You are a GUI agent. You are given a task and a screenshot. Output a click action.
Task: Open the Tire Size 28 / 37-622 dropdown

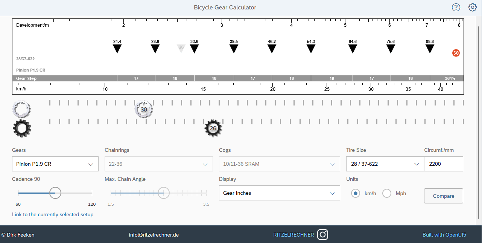click(385, 164)
